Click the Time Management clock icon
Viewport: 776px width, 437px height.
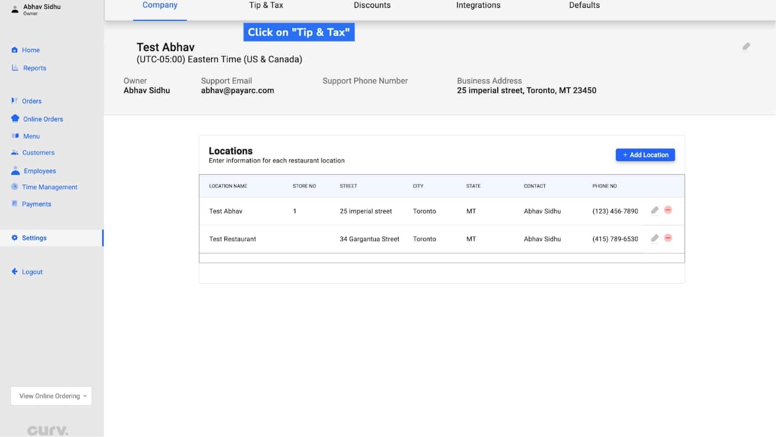point(15,187)
